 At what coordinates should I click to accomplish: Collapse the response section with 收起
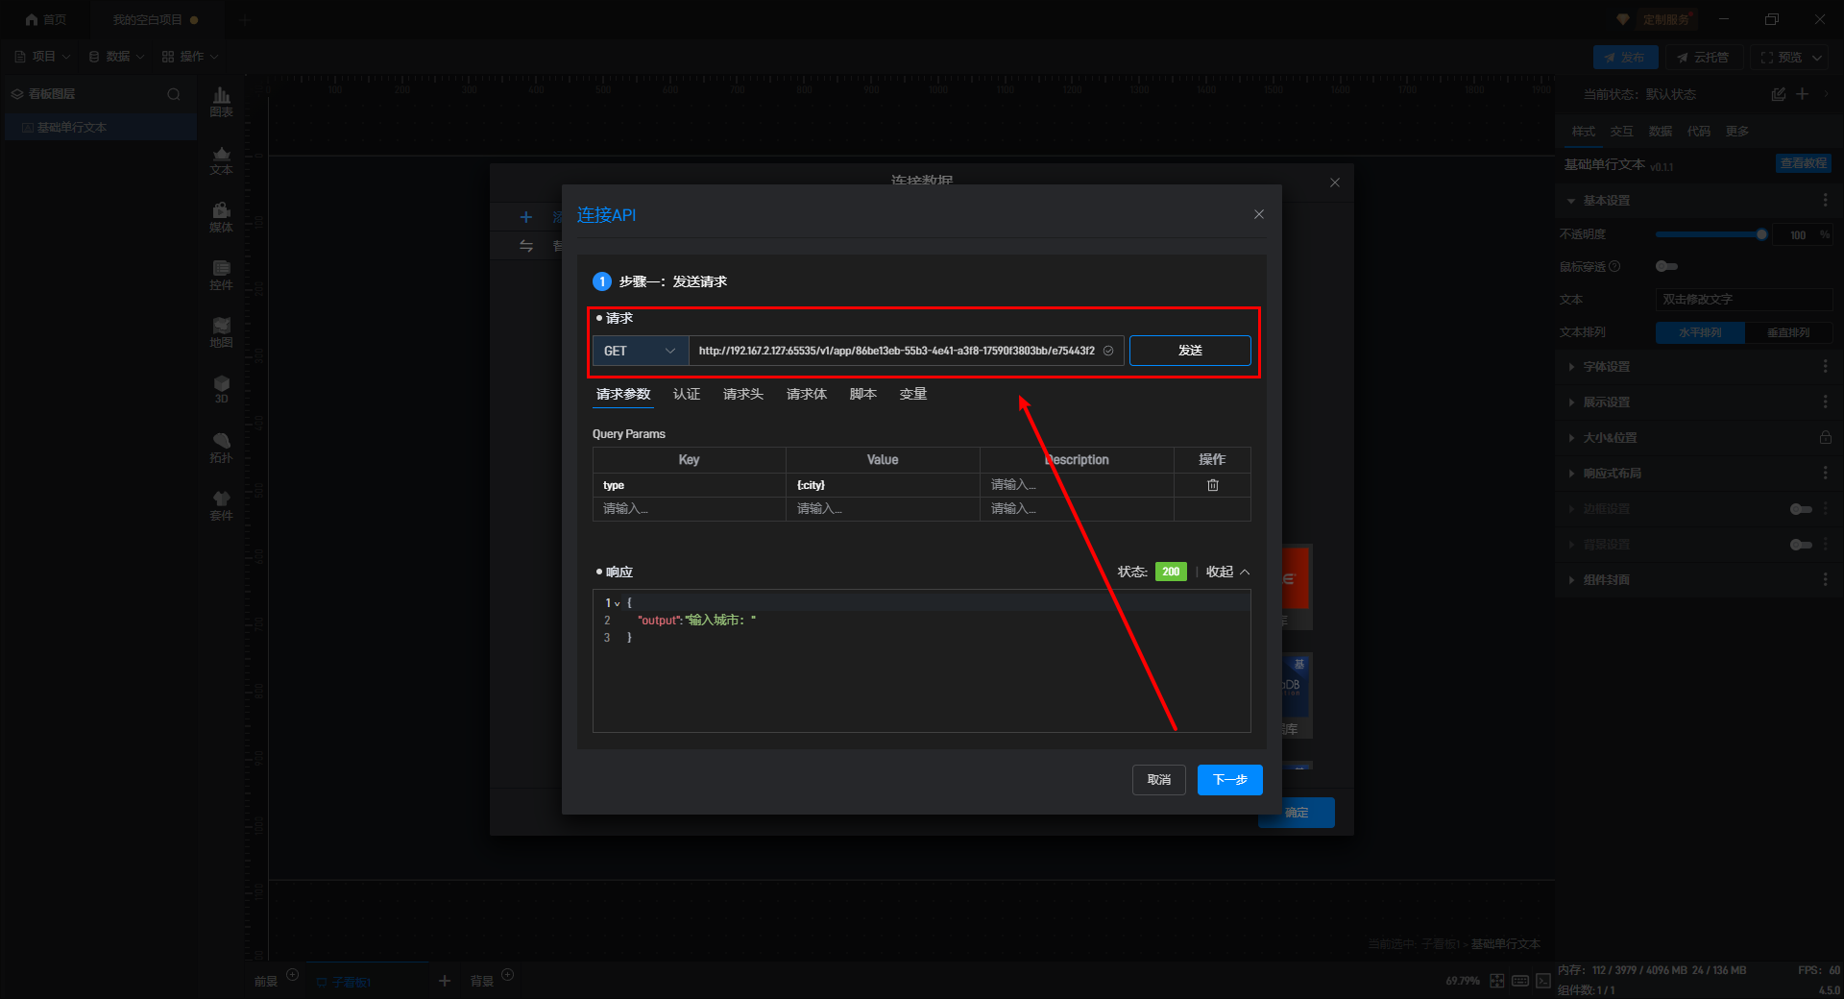coord(1227,572)
